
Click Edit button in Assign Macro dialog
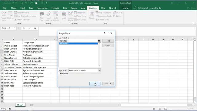[x=108, y=41]
